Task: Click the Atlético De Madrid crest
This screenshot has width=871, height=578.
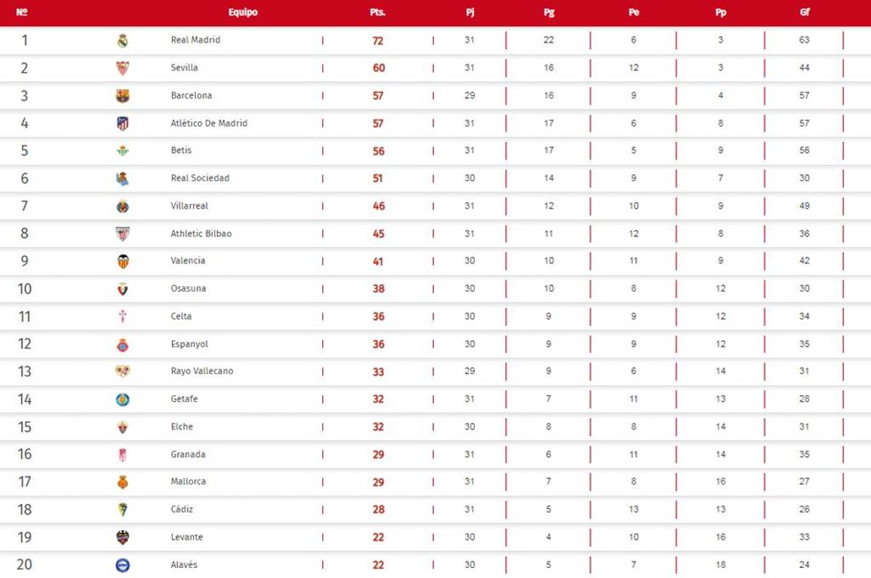Action: point(123,123)
